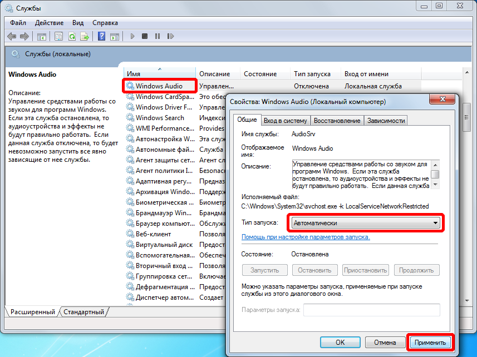Screen dimensions: 477x357
Task: Switch to the Восстановление tab
Action: [337, 121]
